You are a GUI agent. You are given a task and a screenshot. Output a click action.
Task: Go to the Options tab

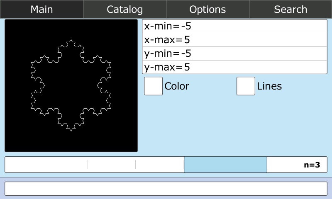(x=207, y=9)
